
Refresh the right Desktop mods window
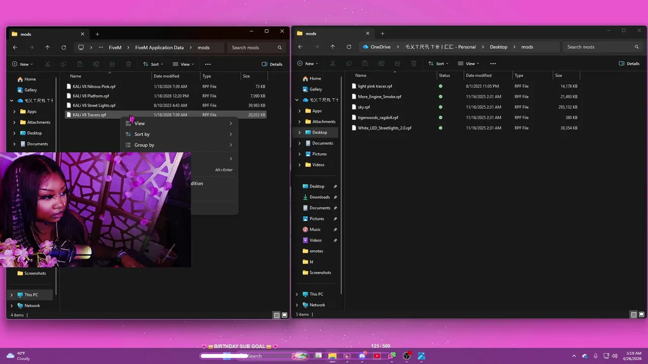coord(349,47)
